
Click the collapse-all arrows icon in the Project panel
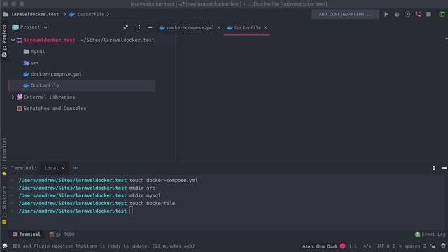pyautogui.click(x=126, y=27)
